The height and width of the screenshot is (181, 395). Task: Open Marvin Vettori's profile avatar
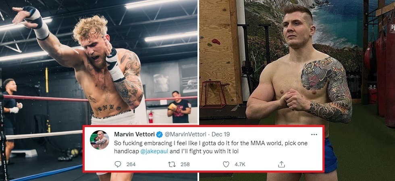pos(99,140)
